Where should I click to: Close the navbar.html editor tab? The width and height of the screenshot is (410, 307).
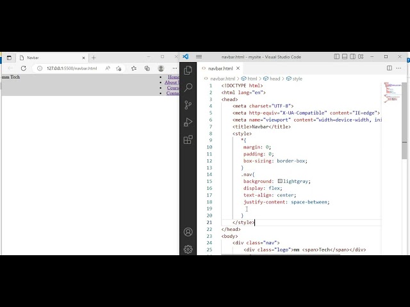click(238, 68)
